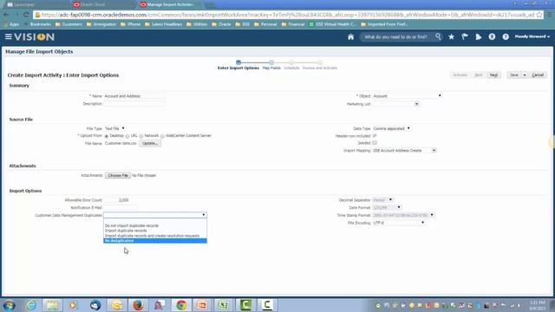The width and height of the screenshot is (555, 312).
Task: Launch Firefox from the taskbar
Action: [138, 305]
